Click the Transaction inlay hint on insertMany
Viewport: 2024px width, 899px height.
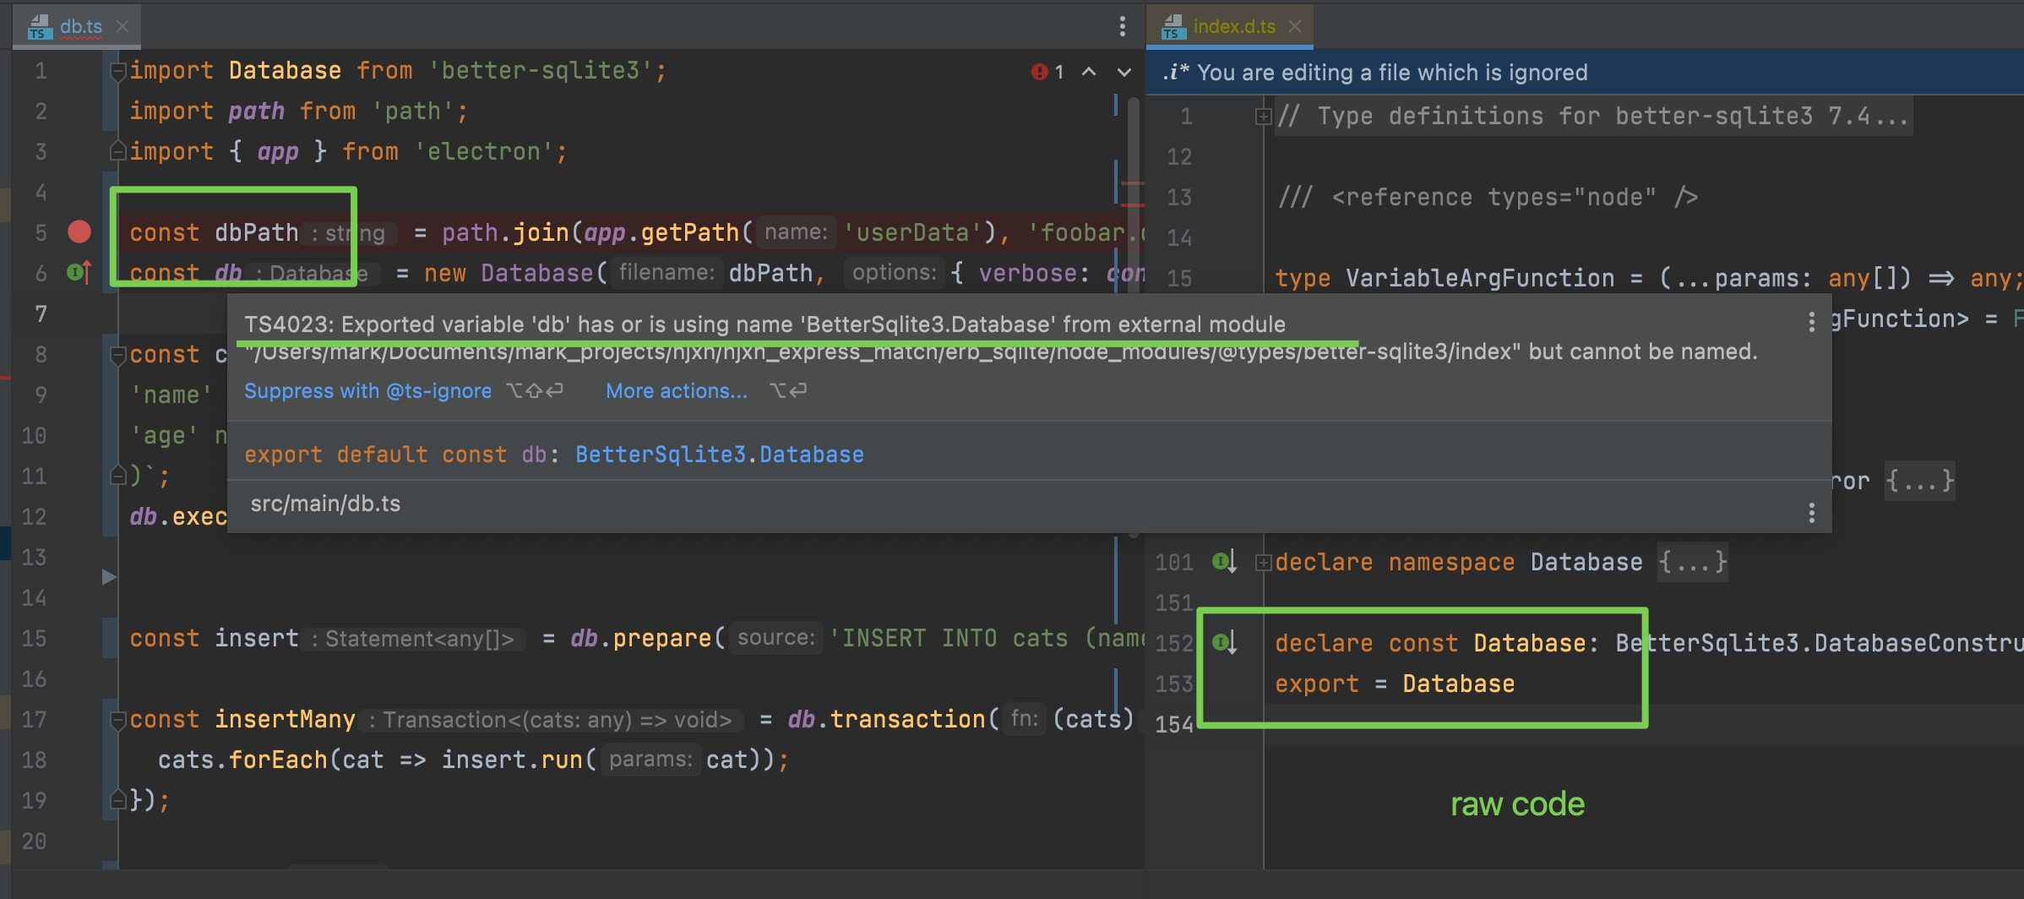(x=551, y=720)
